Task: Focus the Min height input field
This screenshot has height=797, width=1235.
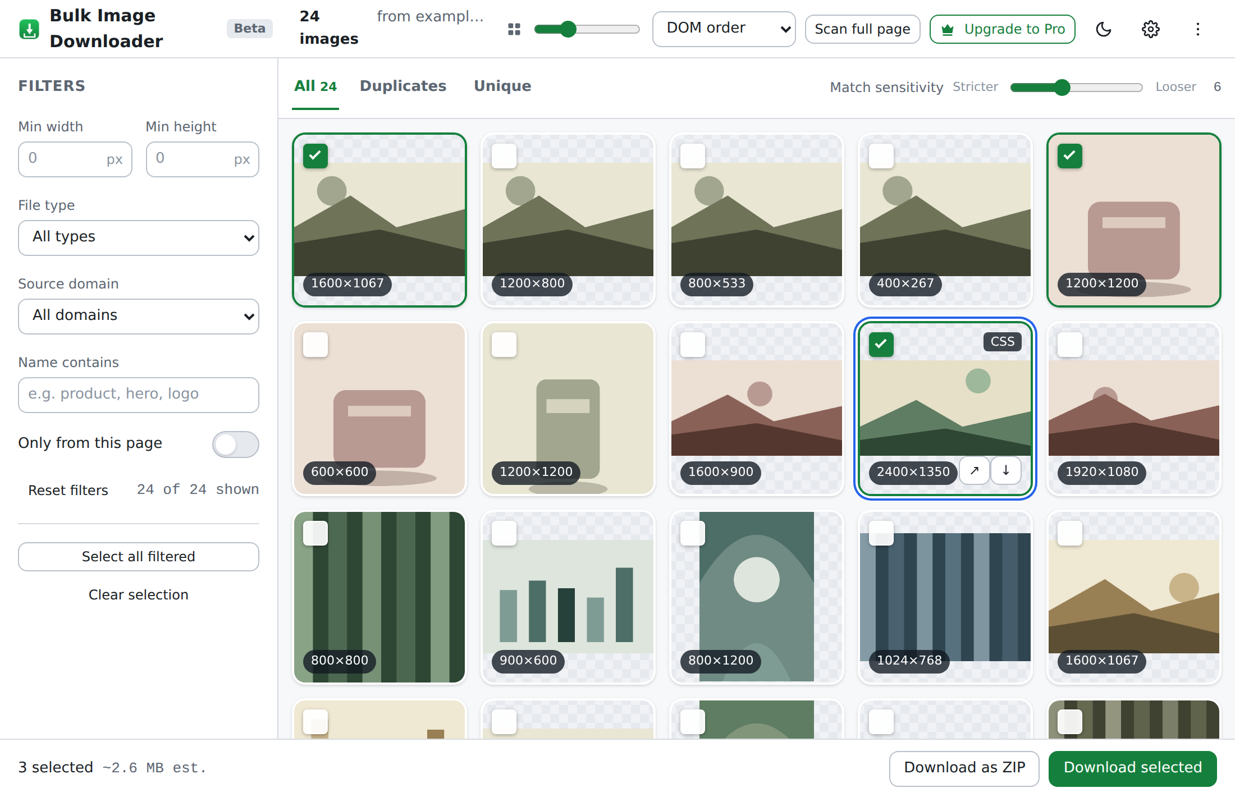Action: 203,159
